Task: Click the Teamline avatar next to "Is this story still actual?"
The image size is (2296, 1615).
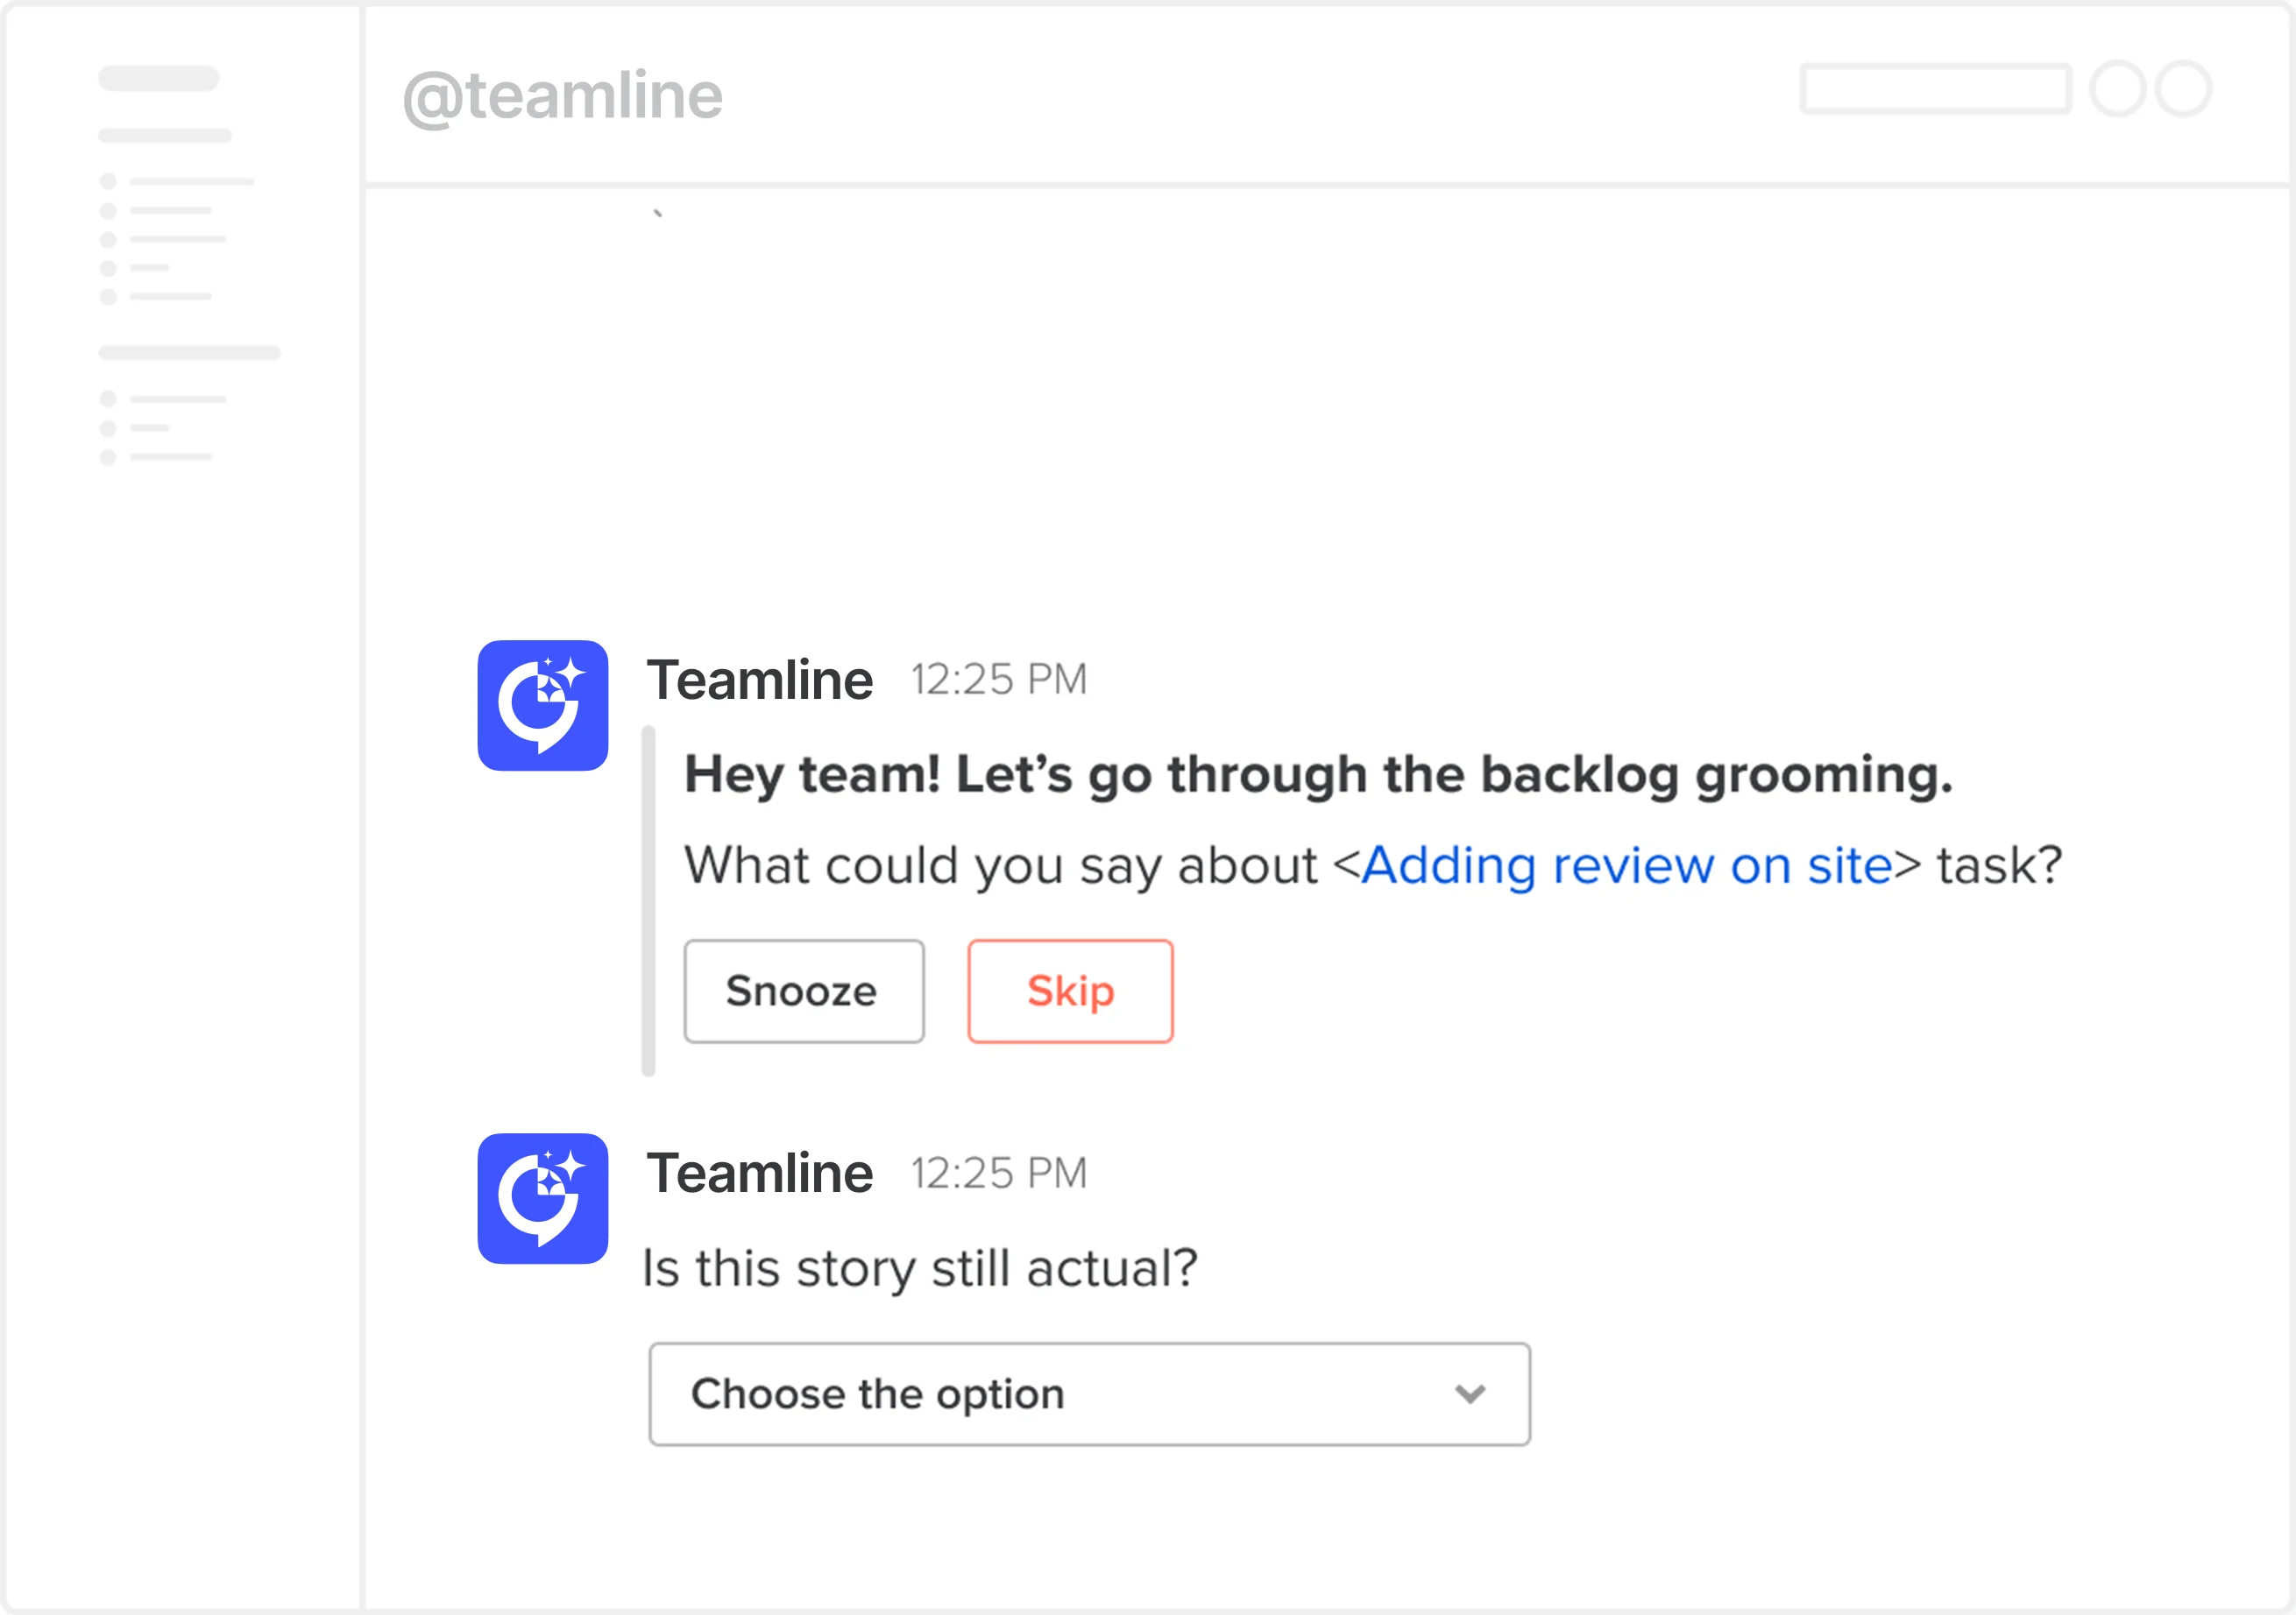Action: point(542,1199)
